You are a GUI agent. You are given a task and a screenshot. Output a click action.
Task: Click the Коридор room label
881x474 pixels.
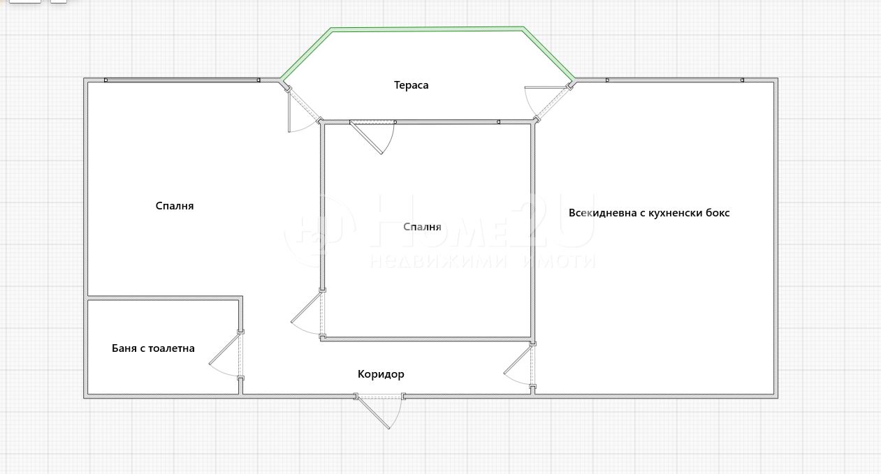[381, 374]
